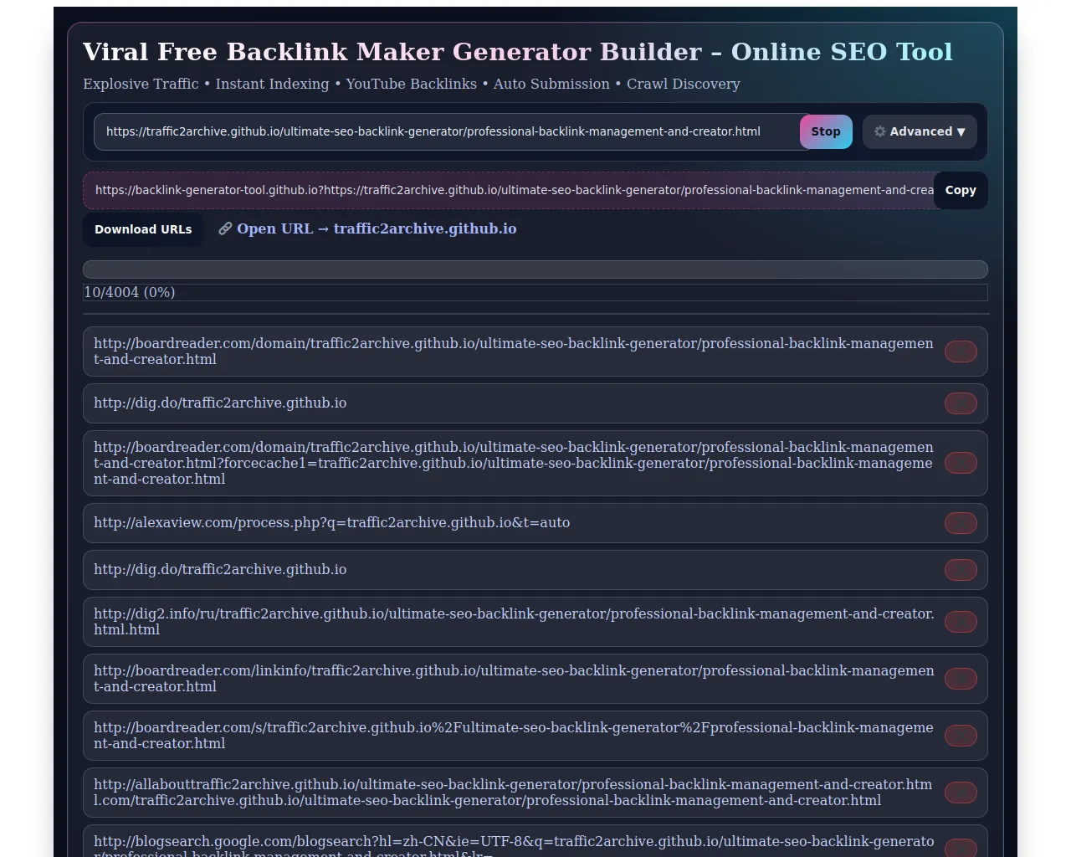
Task: Click the red X badge beside allabouttraffic2archive URL
Action: (961, 793)
